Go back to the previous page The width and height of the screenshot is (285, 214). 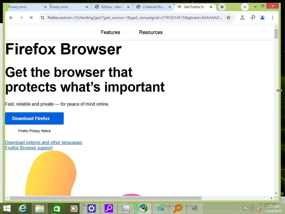11,18
